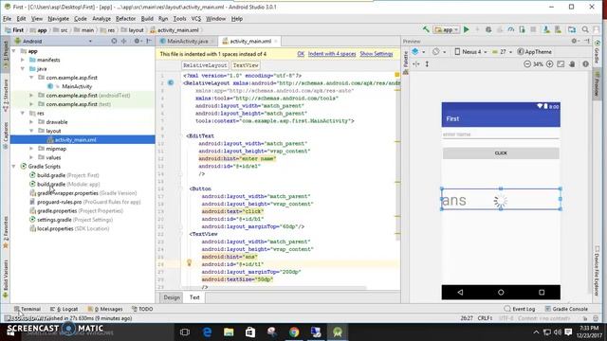Image resolution: width=607 pixels, height=341 pixels.
Task: Collapse the Gradle Scripts node
Action: 14,167
